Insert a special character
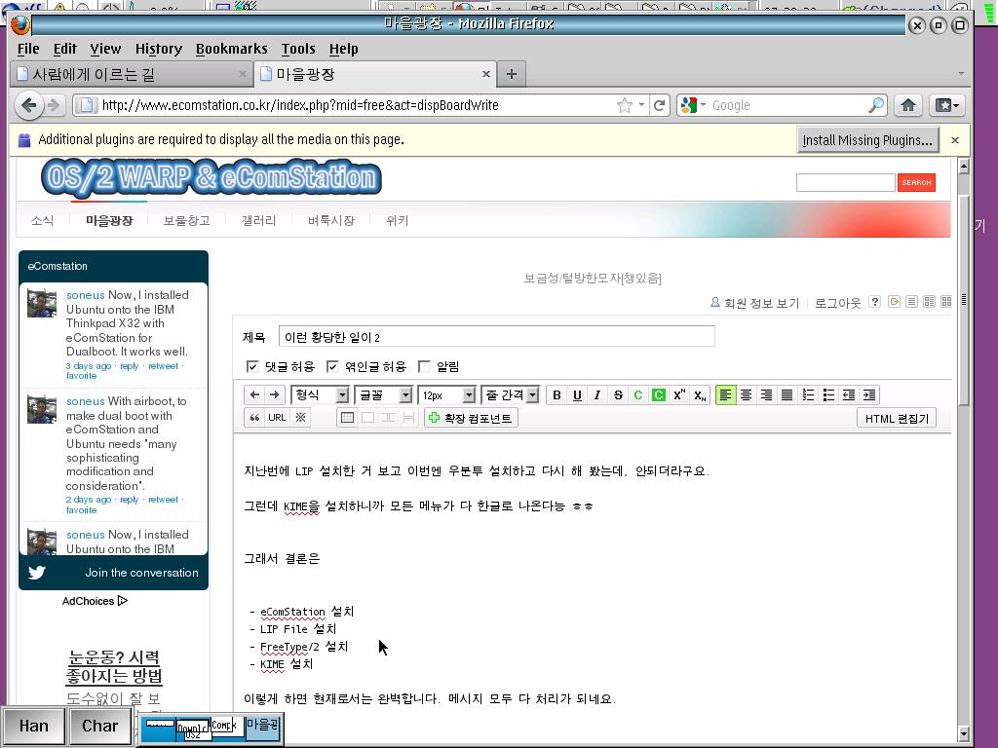This screenshot has height=748, width=998. [x=300, y=418]
